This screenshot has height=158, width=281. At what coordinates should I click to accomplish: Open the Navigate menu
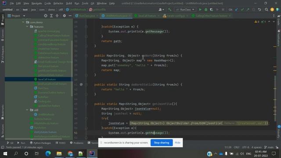pos(36,4)
